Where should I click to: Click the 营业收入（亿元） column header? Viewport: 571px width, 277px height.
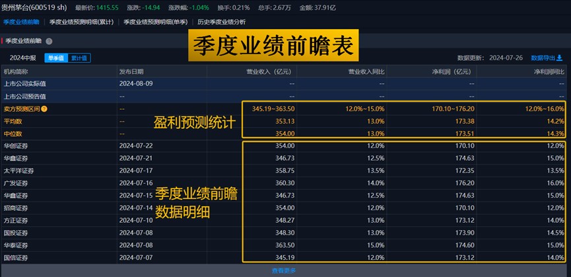click(270, 72)
